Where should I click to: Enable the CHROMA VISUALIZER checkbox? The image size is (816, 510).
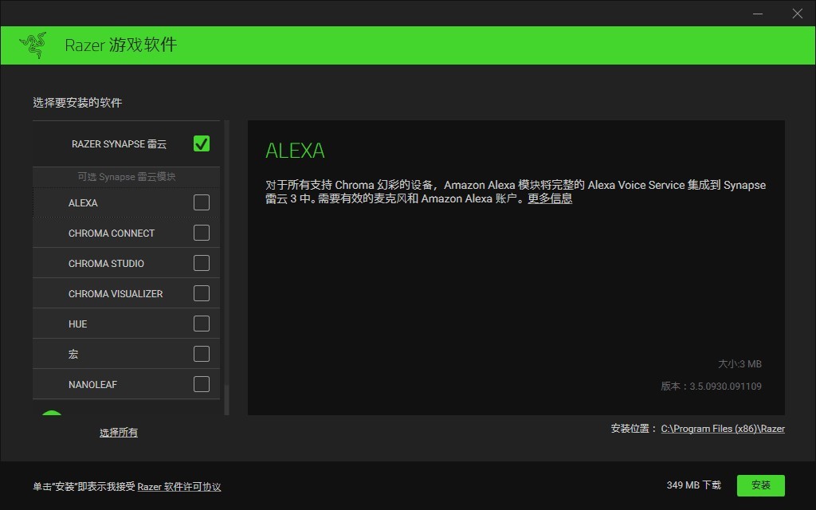pyautogui.click(x=201, y=293)
